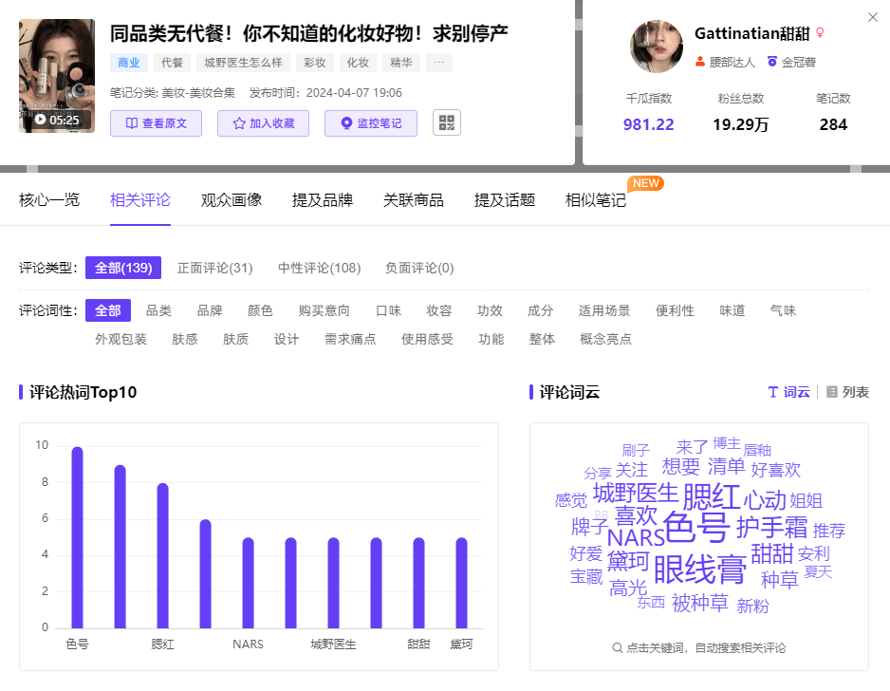The width and height of the screenshot is (890, 691).
Task: Select 适用场景 word property filter
Action: 604,310
